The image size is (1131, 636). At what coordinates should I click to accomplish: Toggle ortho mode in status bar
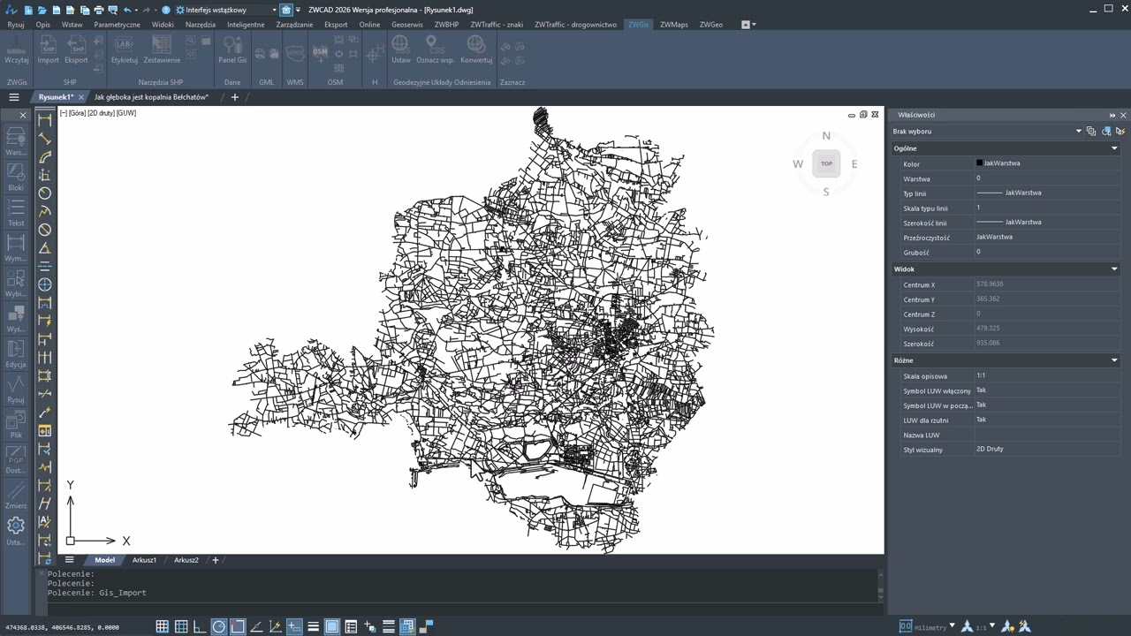tap(200, 626)
